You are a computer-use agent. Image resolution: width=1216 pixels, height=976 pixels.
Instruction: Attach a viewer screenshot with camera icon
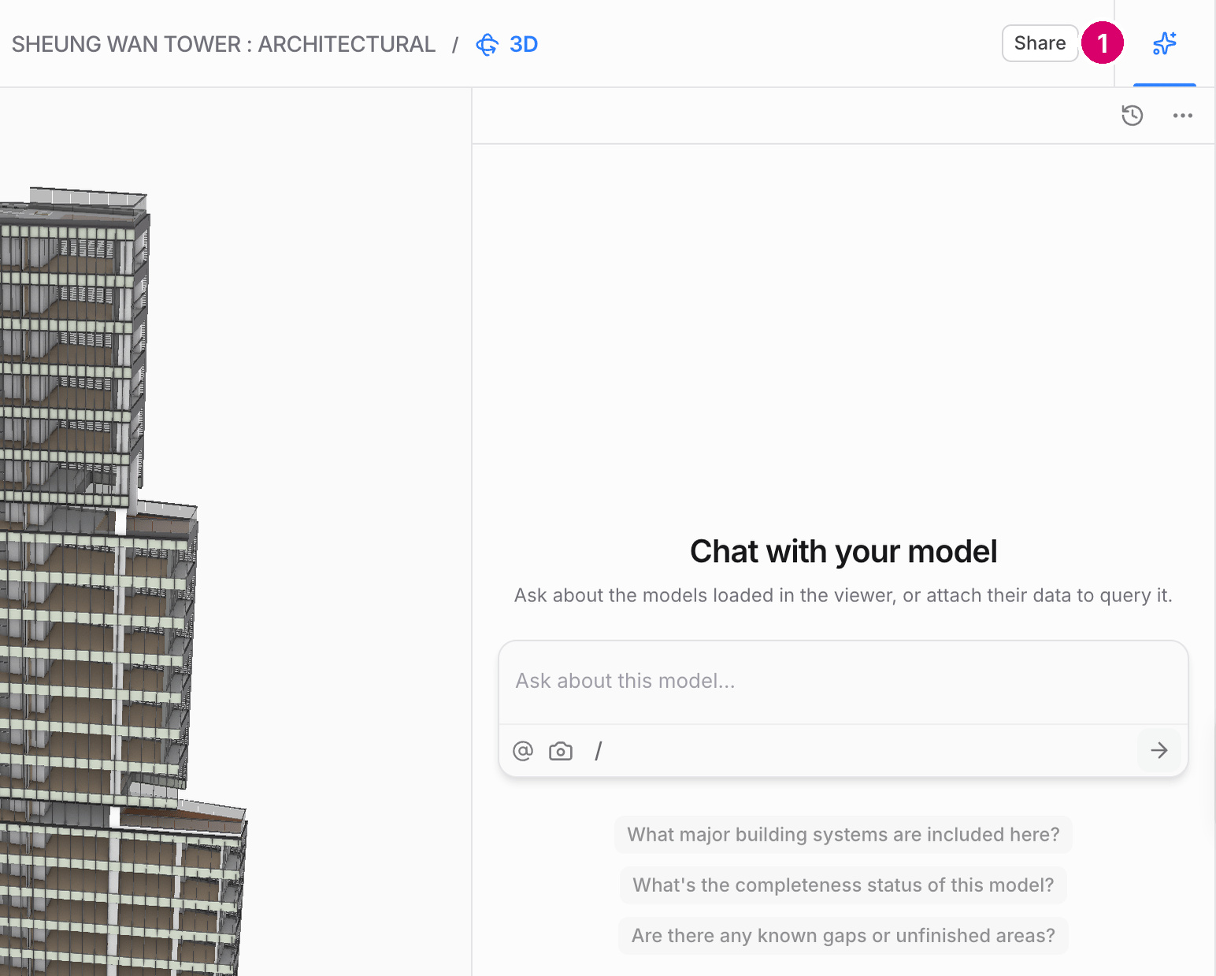click(561, 751)
